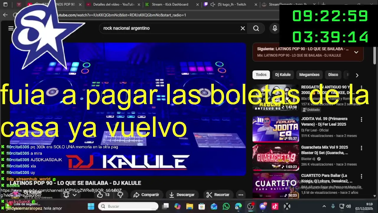This screenshot has width=378, height=213.
Task: Close the Detalles del vídeo tab
Action: coord(139,4)
